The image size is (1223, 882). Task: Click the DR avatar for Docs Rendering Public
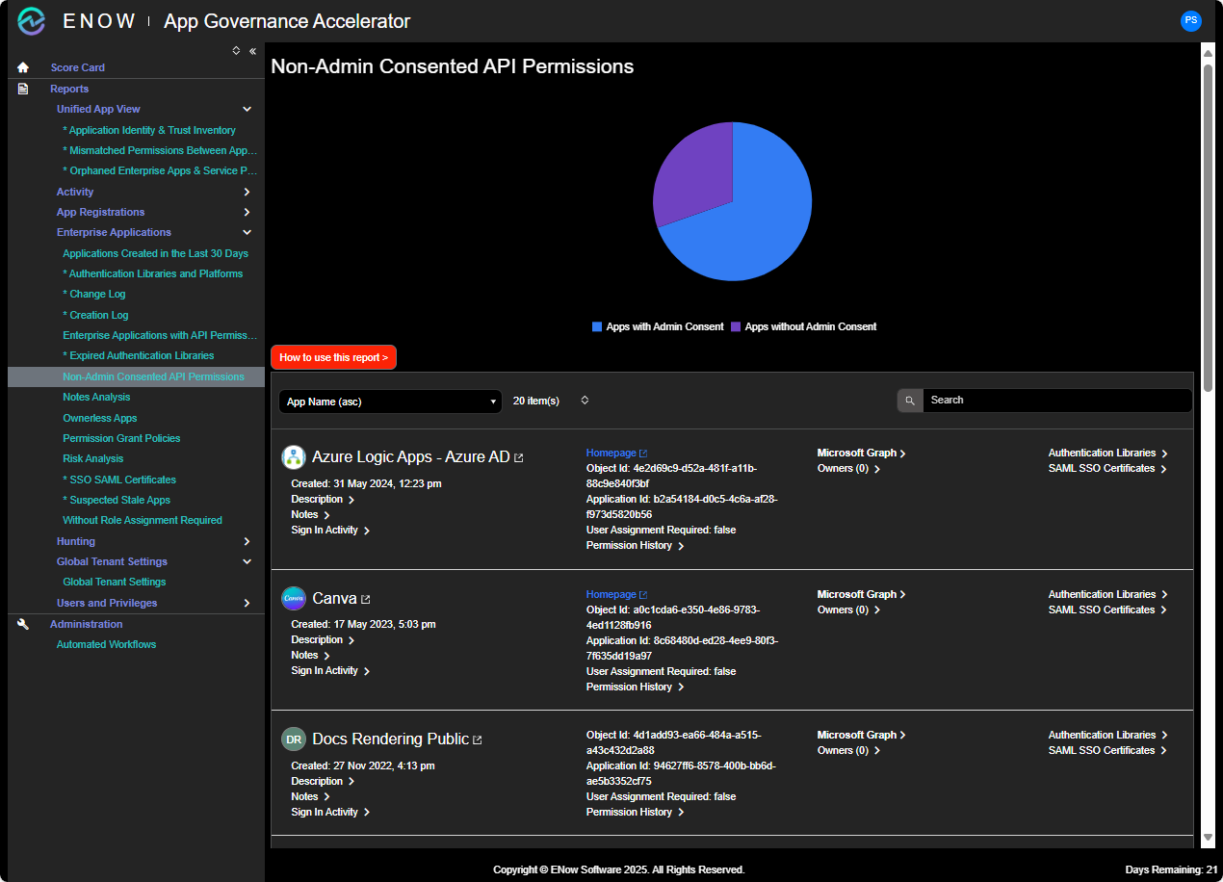point(294,739)
